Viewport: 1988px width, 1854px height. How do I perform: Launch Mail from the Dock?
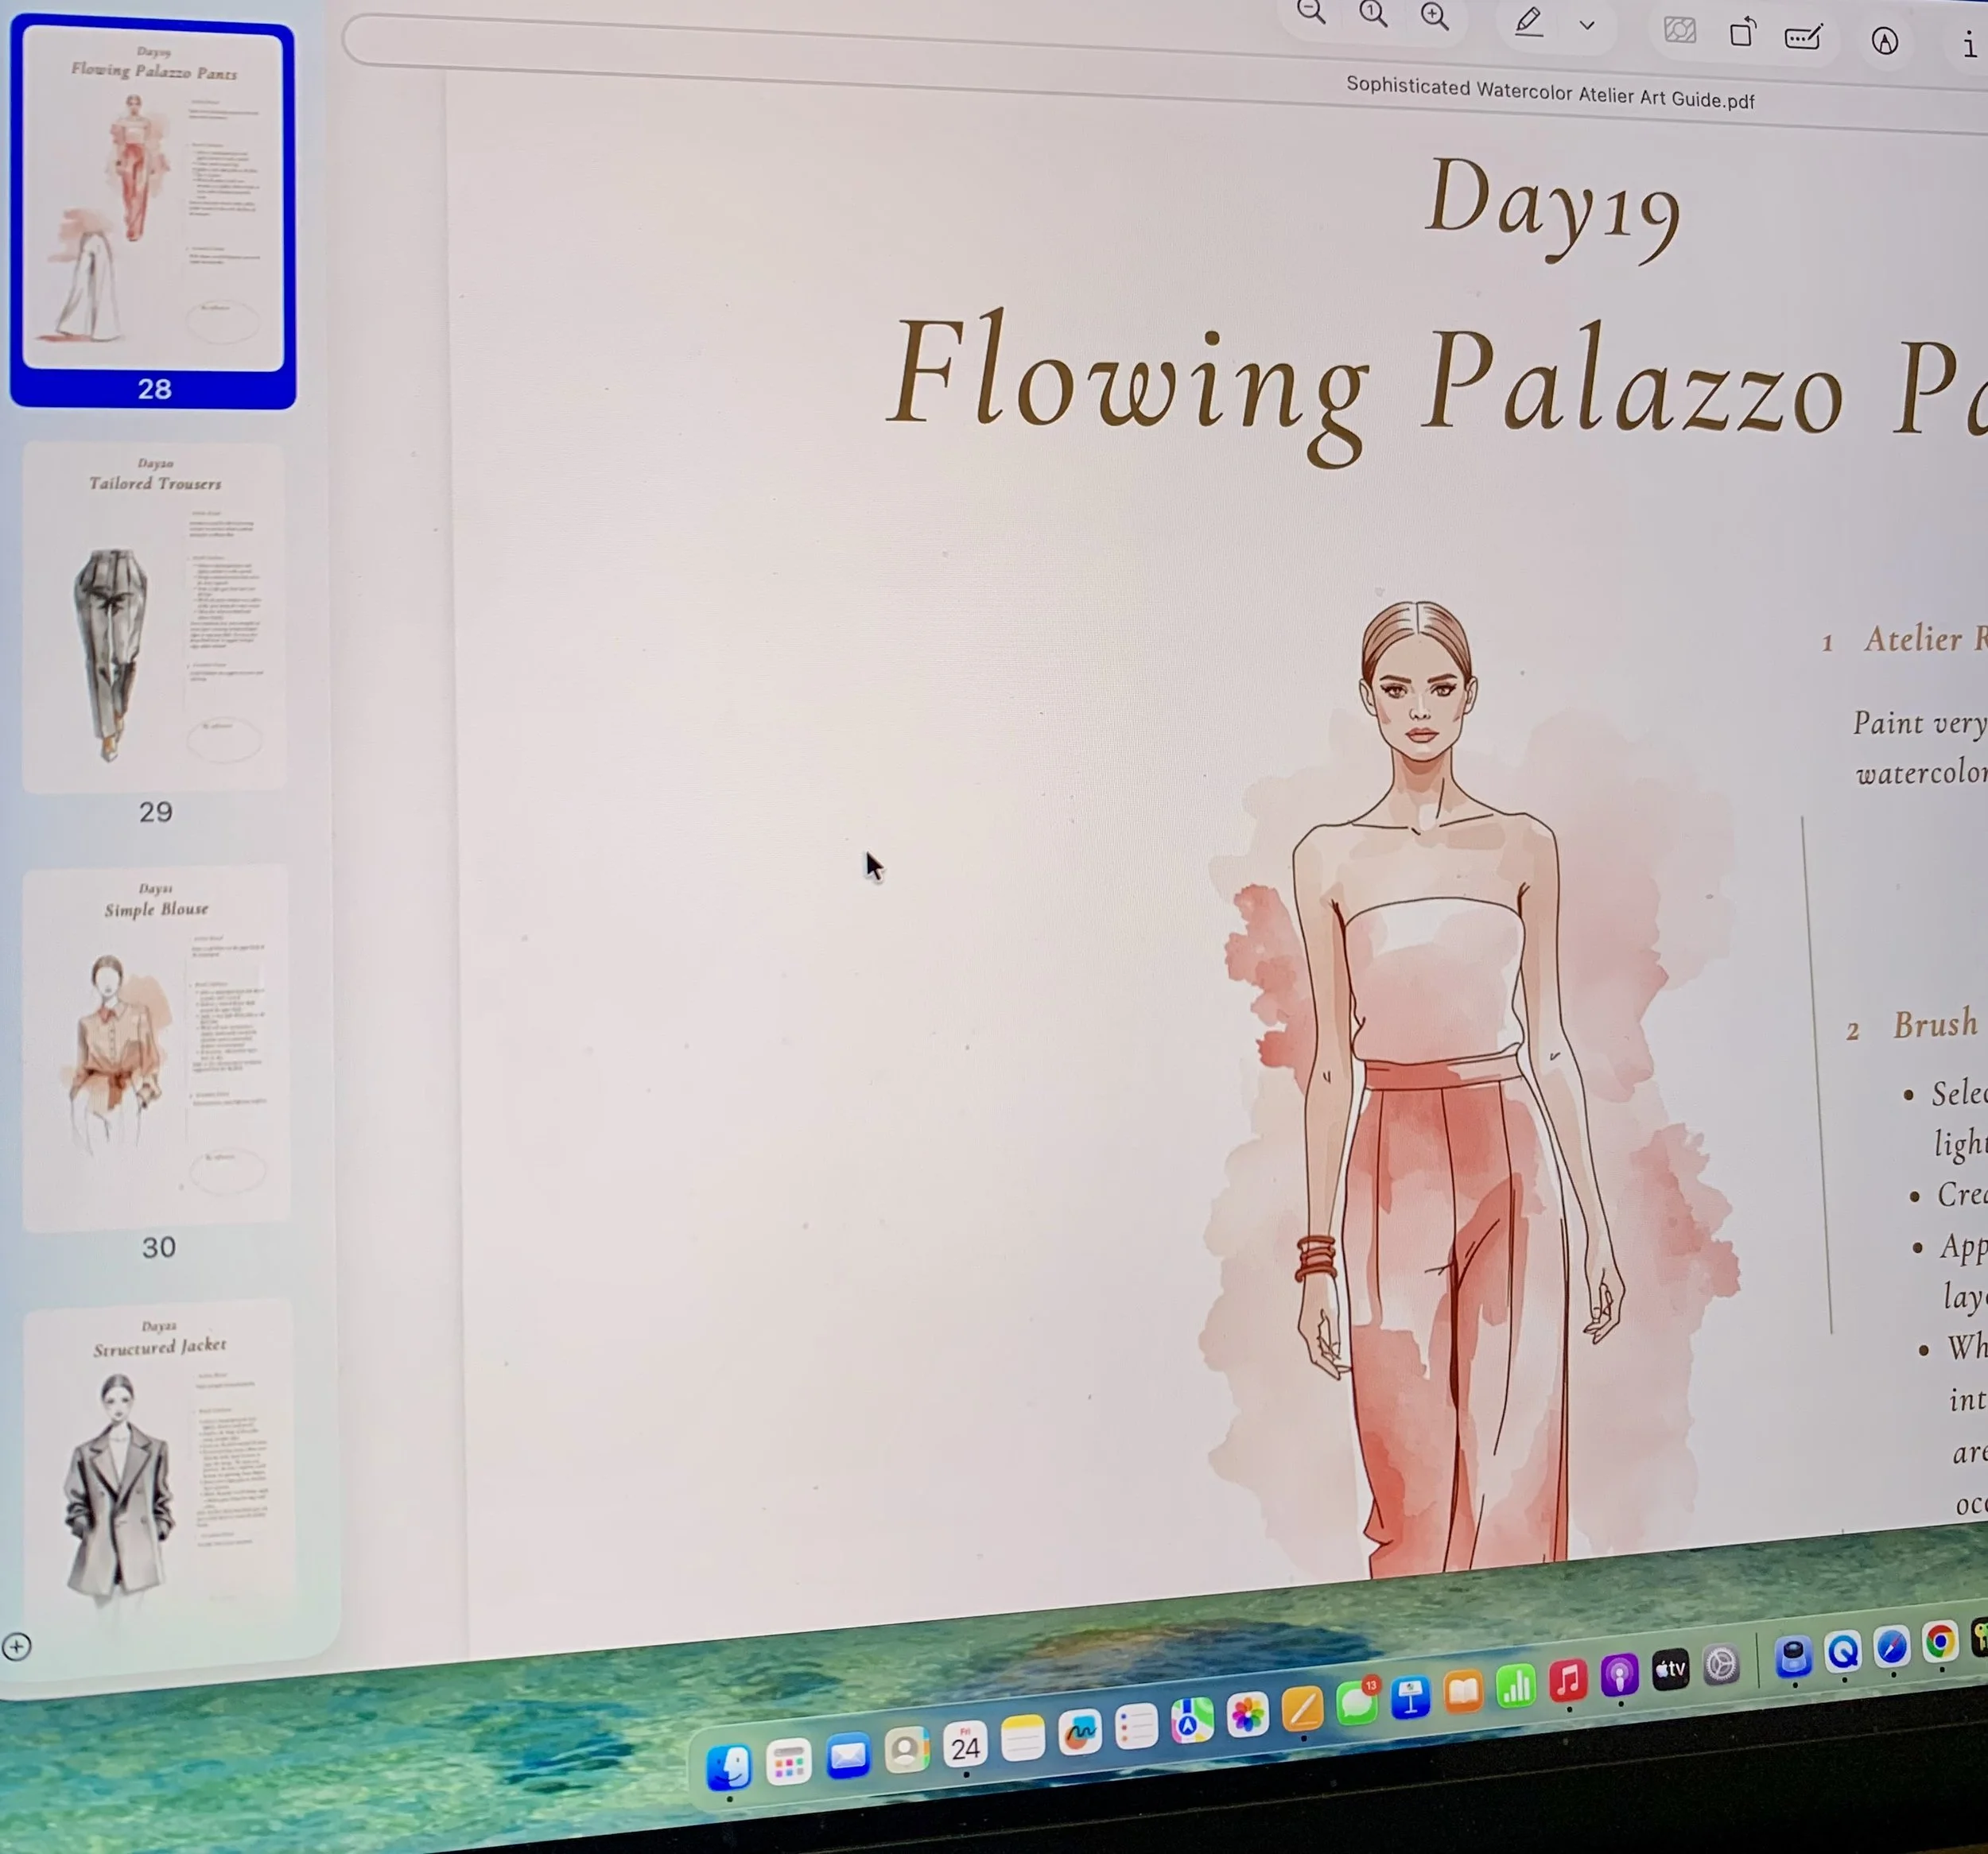point(848,1756)
